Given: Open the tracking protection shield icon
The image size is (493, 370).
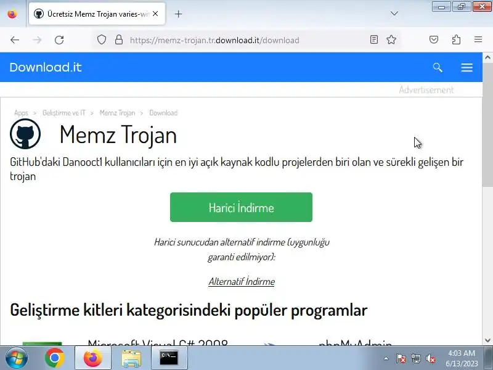Looking at the screenshot, I should tap(102, 40).
